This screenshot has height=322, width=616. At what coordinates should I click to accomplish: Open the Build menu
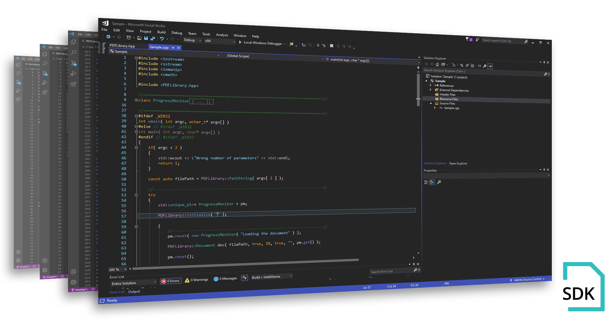click(x=161, y=32)
